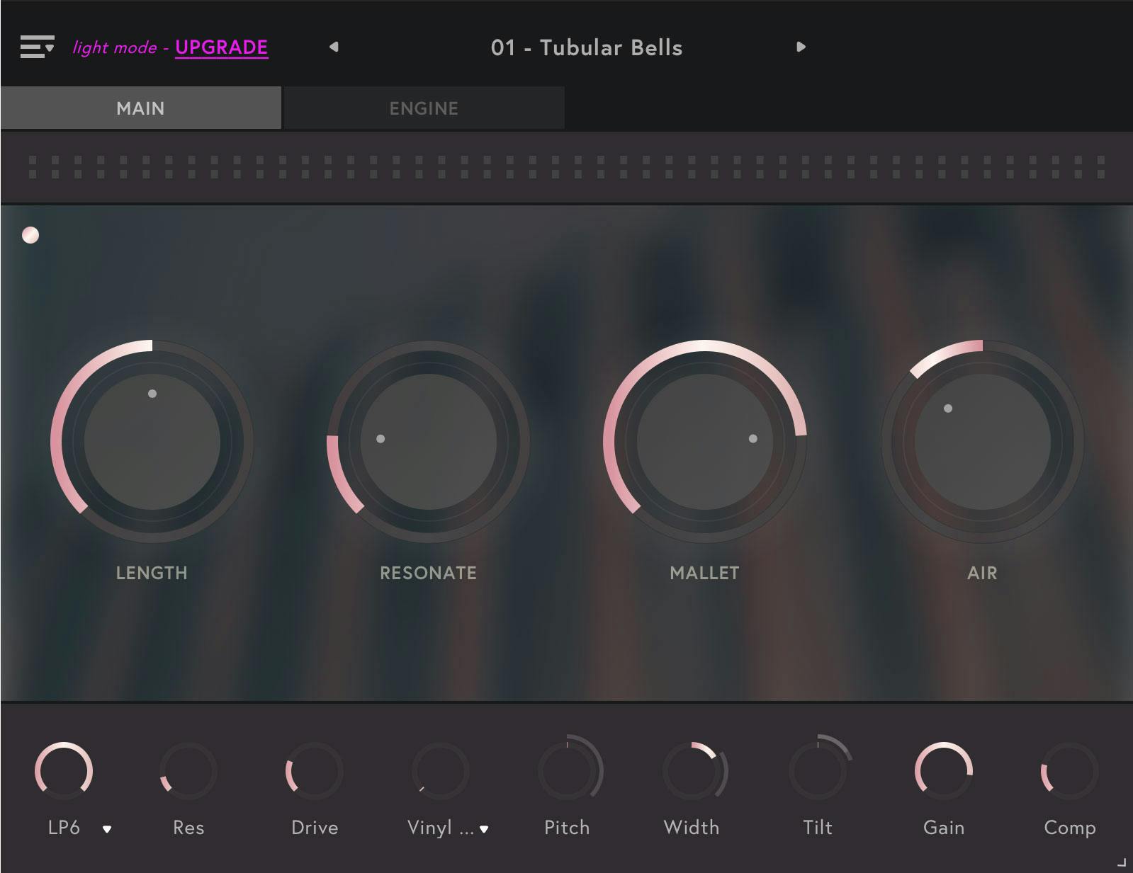Click the Res label

[x=188, y=828]
